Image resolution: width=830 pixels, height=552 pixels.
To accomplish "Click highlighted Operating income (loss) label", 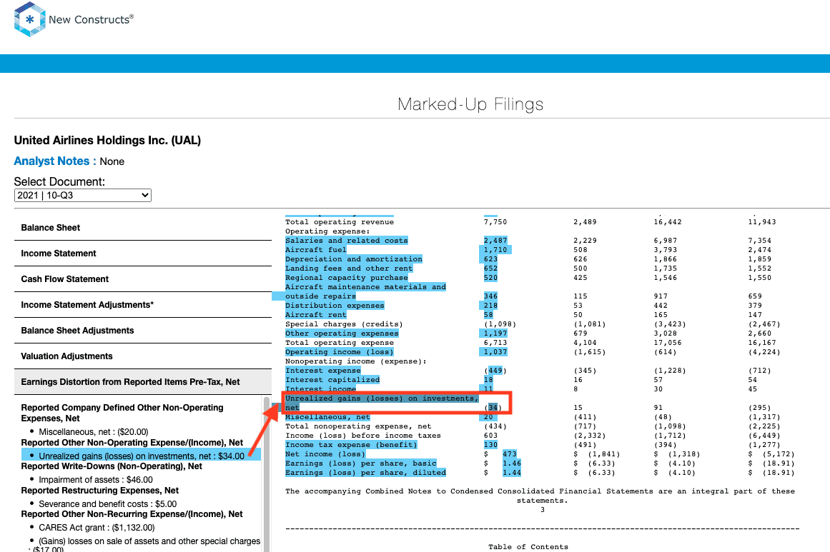I will click(x=340, y=352).
